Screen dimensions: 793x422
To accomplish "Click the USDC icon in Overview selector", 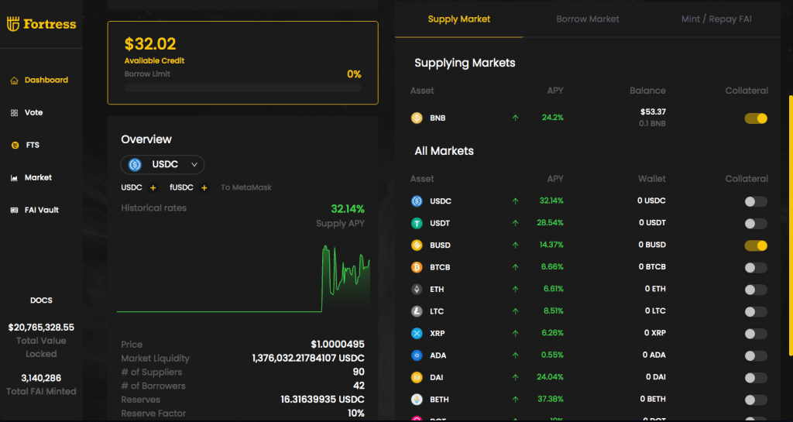I will [x=135, y=165].
